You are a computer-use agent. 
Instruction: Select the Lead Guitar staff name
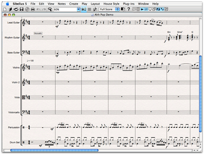13,23
